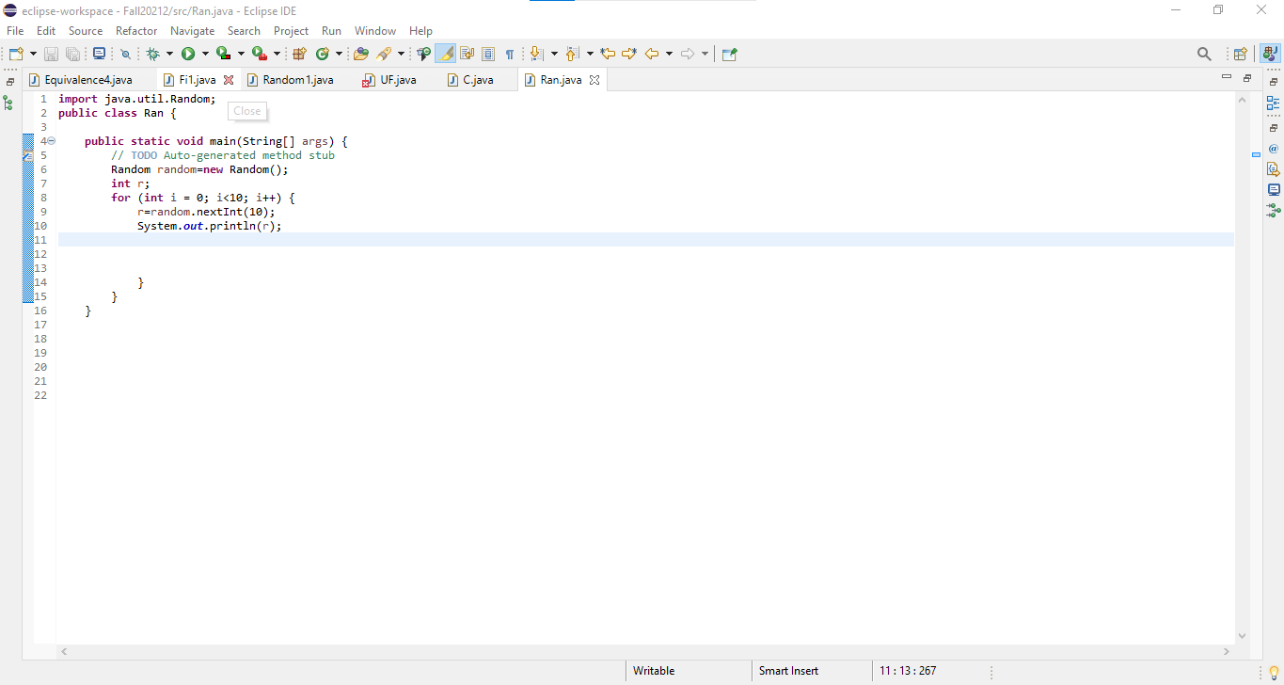Open a Terminal from the toolbar
This screenshot has width=1284, height=685.
pos(99,54)
